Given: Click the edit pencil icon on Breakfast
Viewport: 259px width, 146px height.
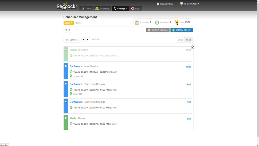Looking at the screenshot, I should coord(193,47).
